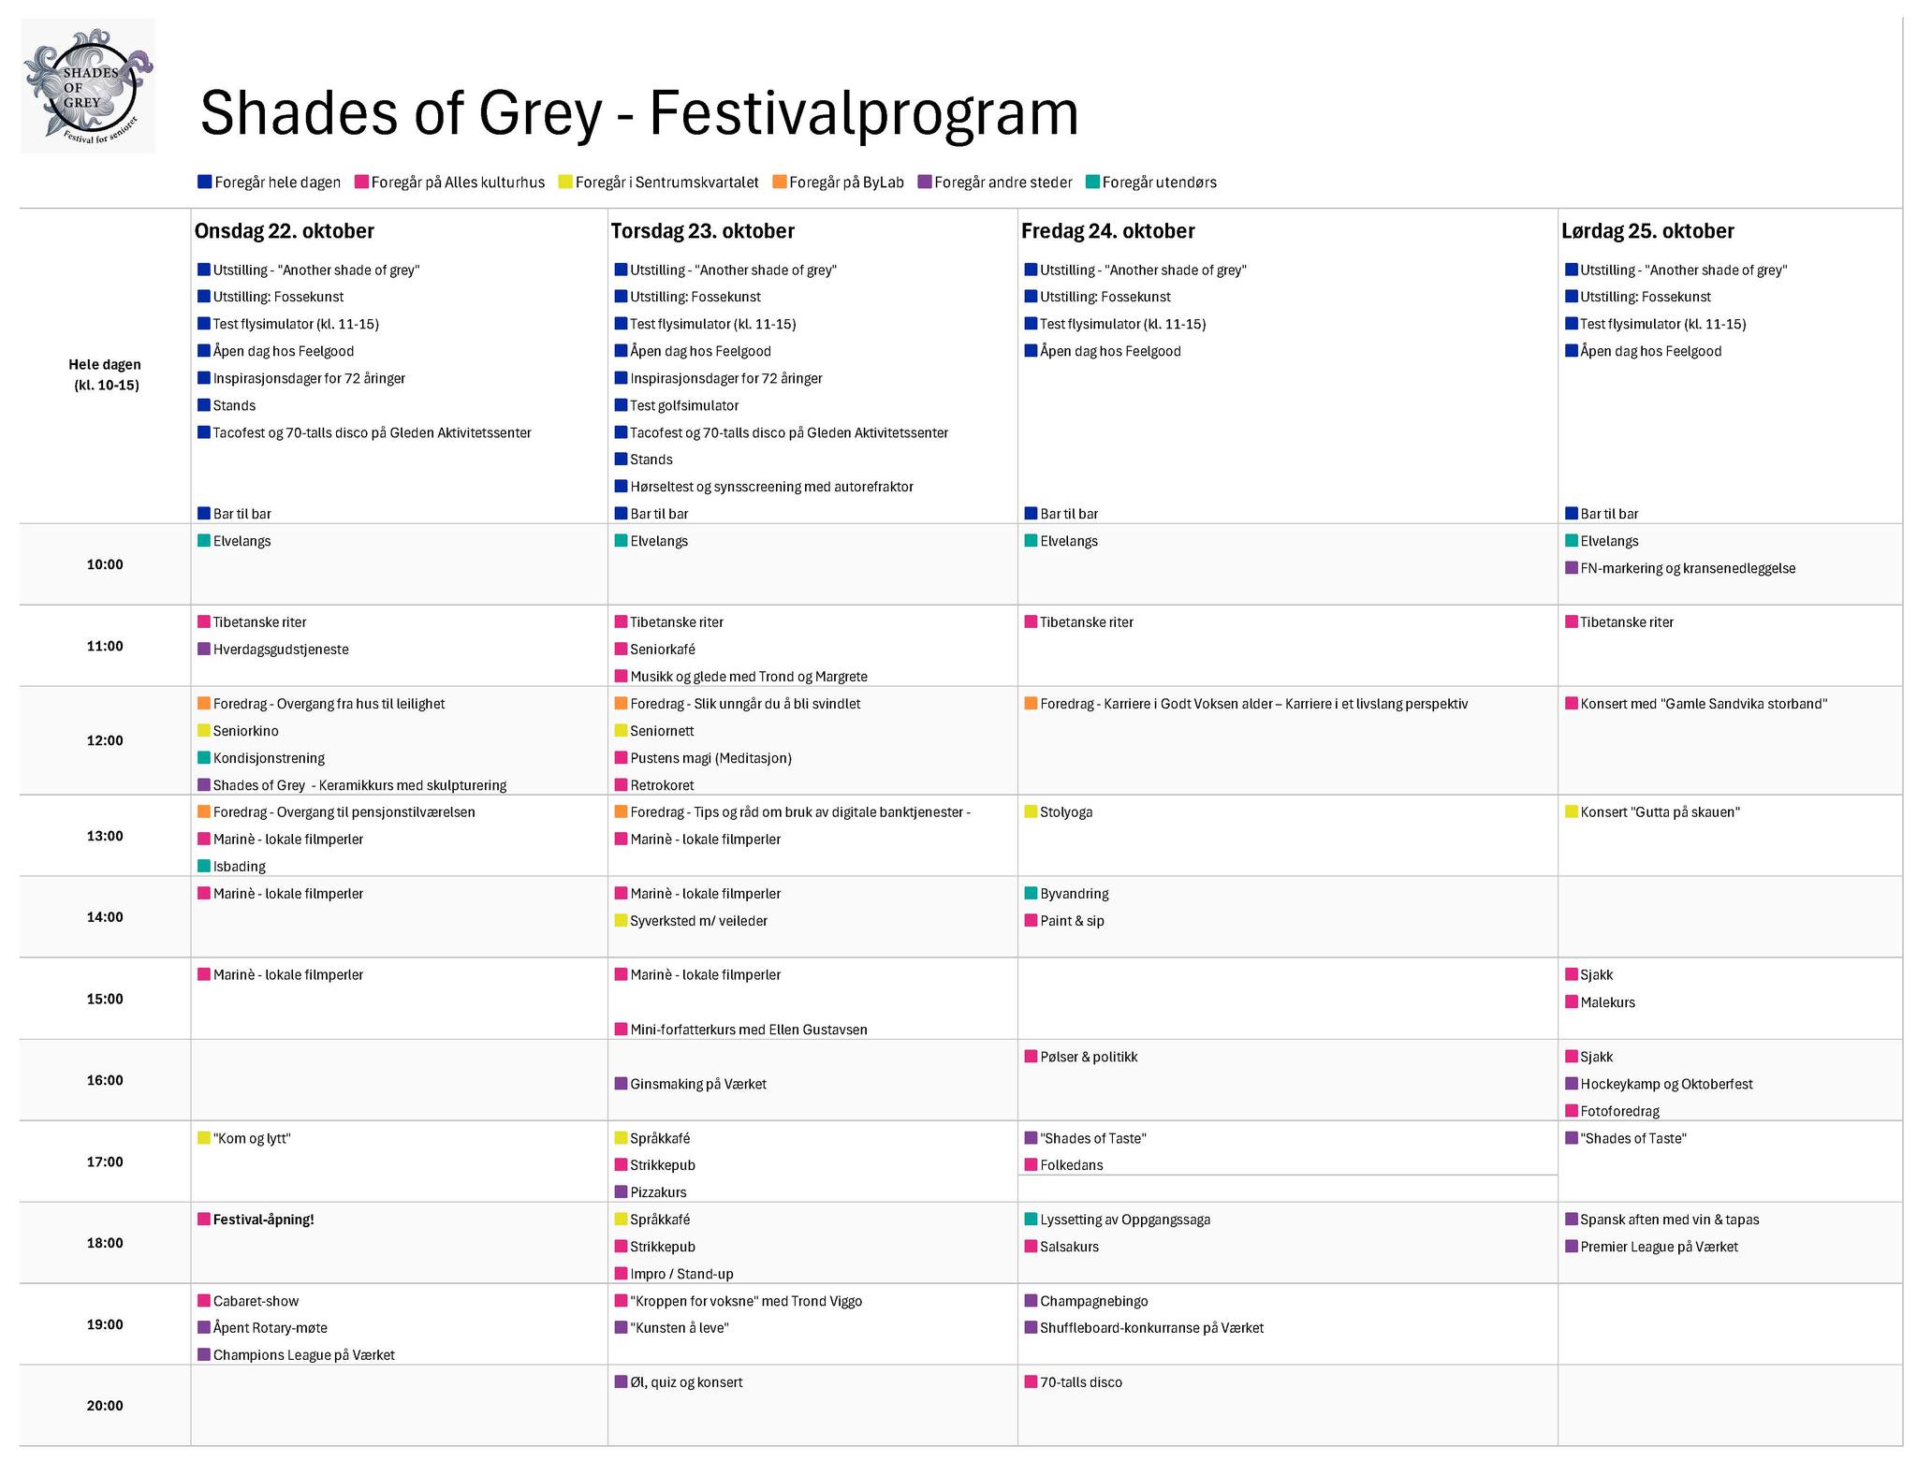Click 'Byvandring' on Friday at 14:00

click(x=1075, y=894)
